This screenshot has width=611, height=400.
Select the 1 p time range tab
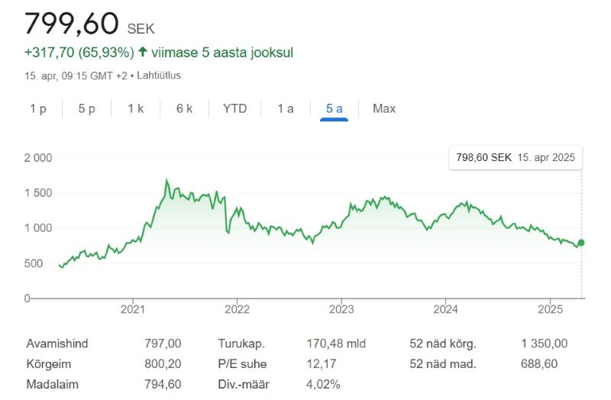pyautogui.click(x=38, y=108)
